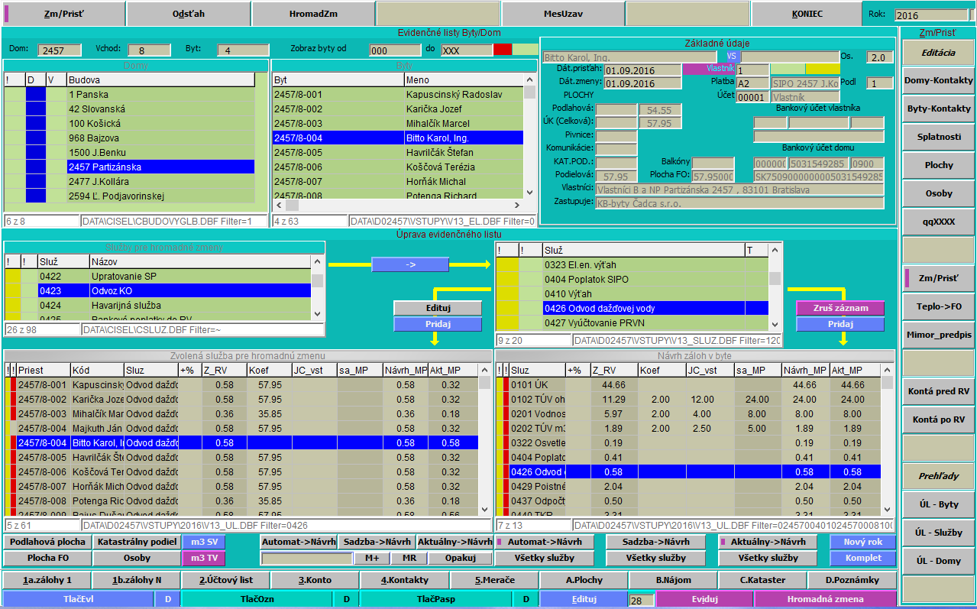The image size is (977, 609).
Task: Open Splatnosti from the sidebar
Action: [938, 137]
